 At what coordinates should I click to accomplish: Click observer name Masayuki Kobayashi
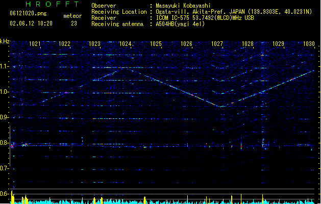click(x=183, y=6)
